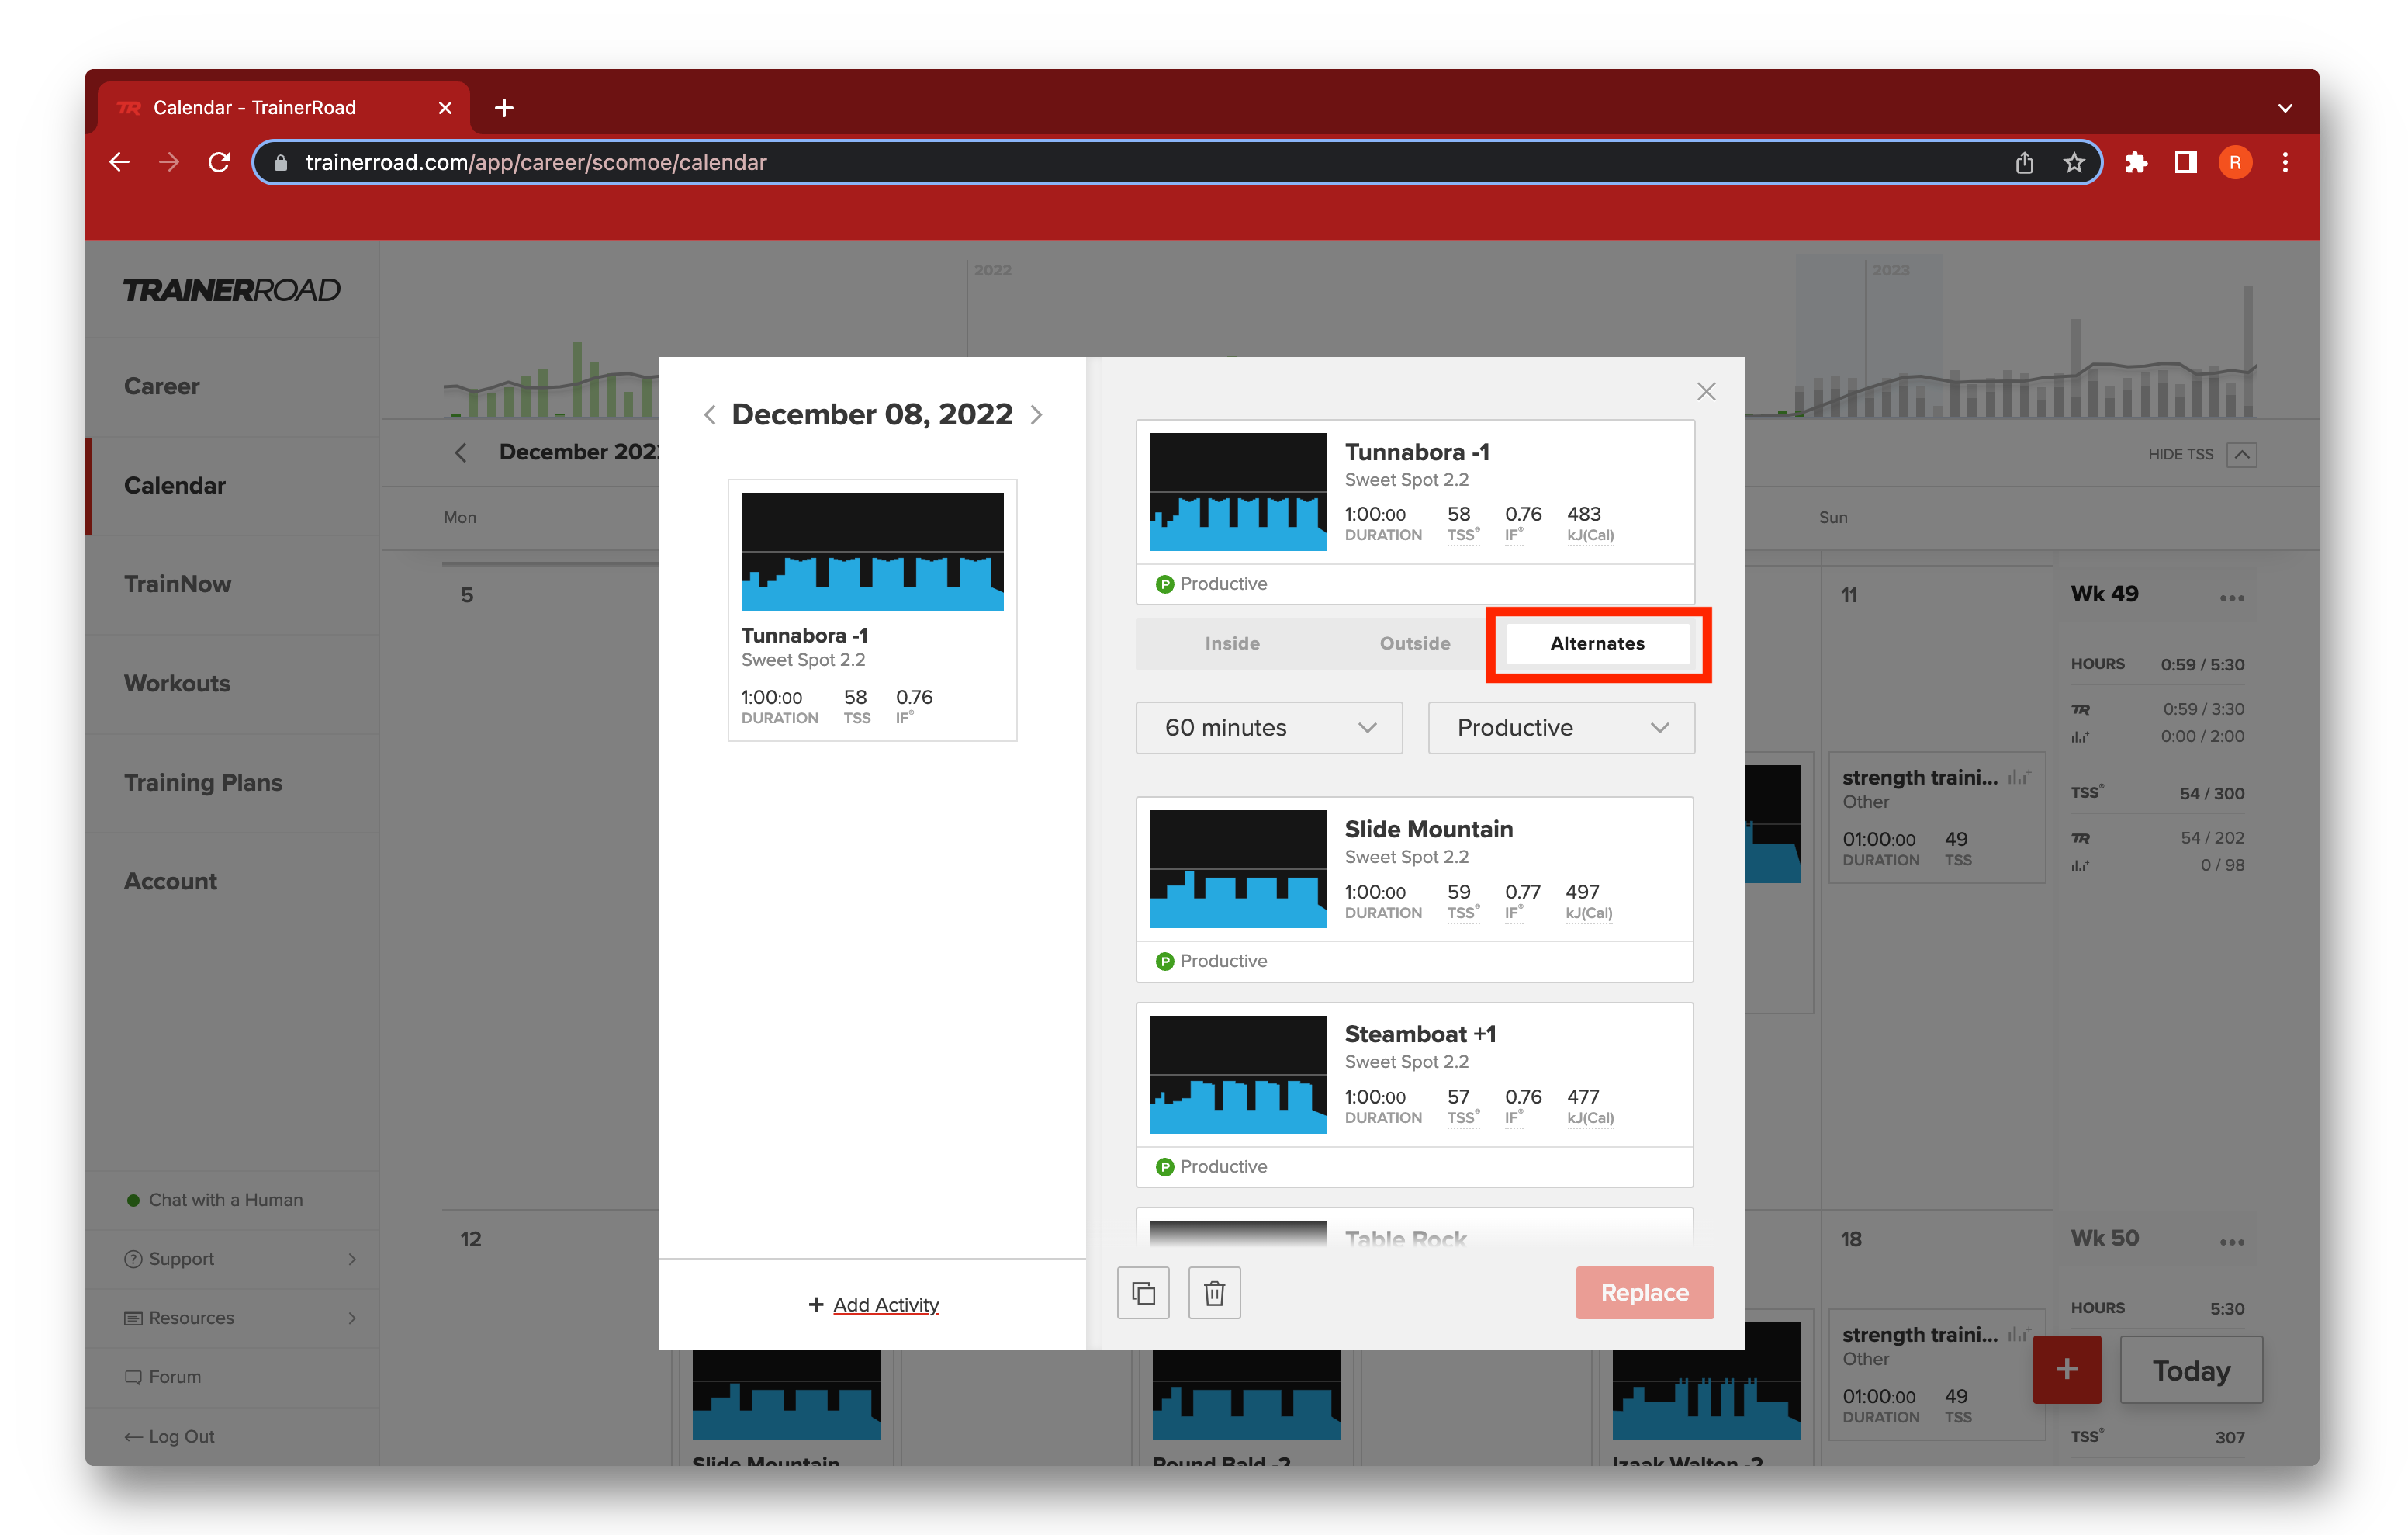2408x1535 pixels.
Task: Click the browser back arrow
Action: point(119,162)
